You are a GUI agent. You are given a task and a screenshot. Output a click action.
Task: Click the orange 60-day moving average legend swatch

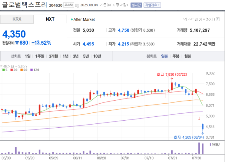(22, 70)
